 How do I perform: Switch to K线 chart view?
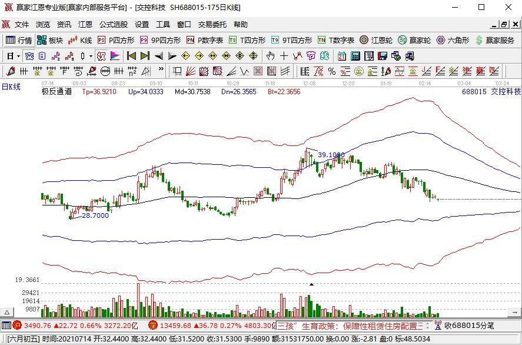[x=80, y=40]
